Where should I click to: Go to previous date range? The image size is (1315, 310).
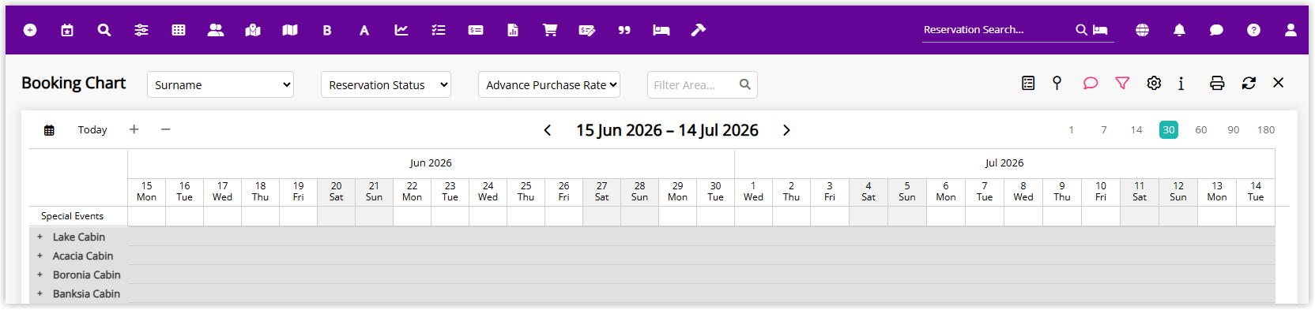(x=547, y=130)
